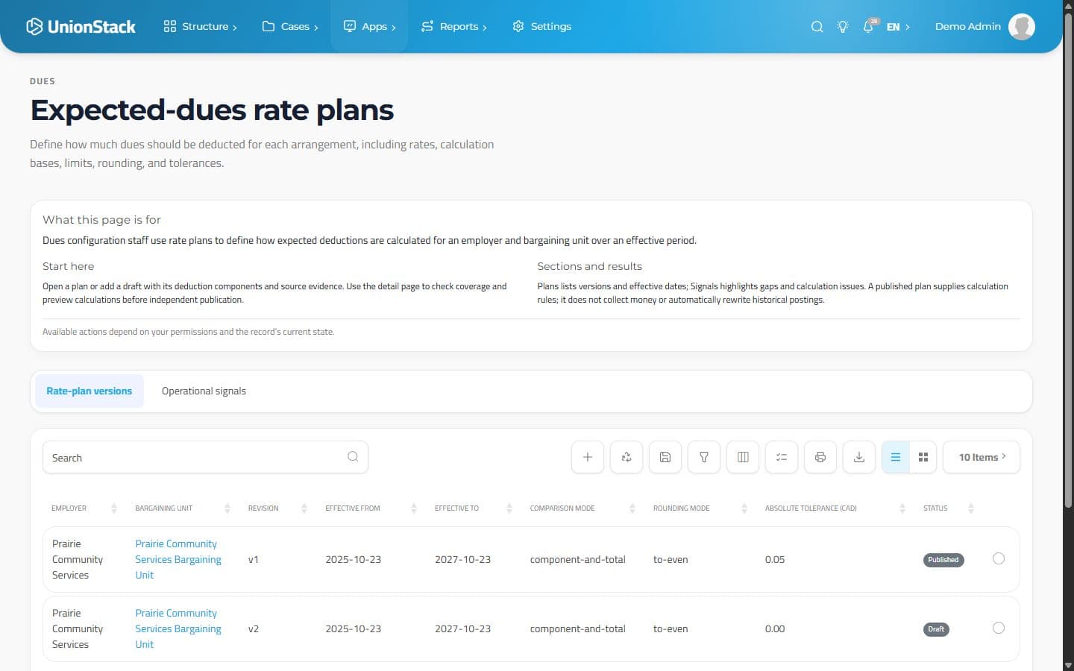Image resolution: width=1074 pixels, height=671 pixels.
Task: Click the Cases folder icon
Action: tap(268, 26)
